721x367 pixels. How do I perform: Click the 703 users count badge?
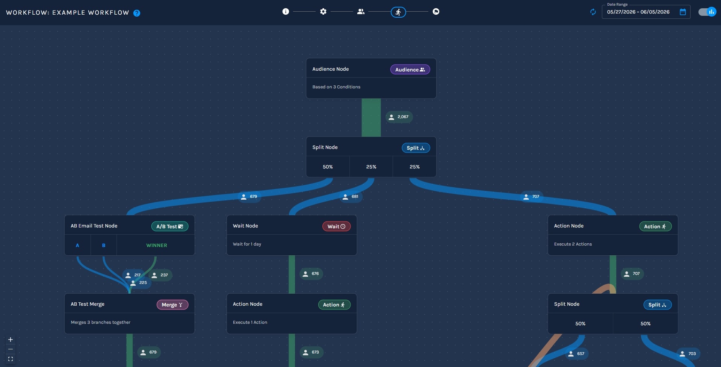point(688,353)
